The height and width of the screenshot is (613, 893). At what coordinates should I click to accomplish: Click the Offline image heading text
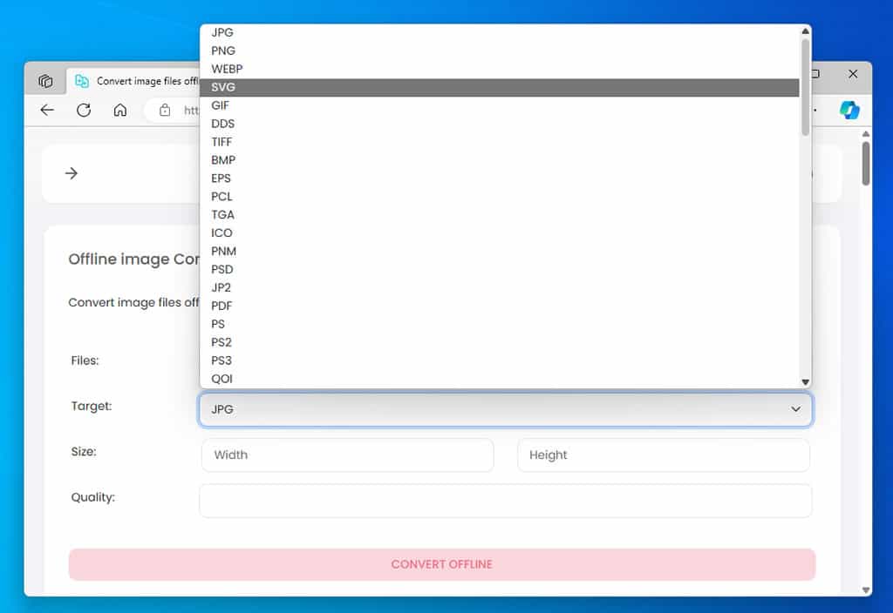pyautogui.click(x=133, y=259)
